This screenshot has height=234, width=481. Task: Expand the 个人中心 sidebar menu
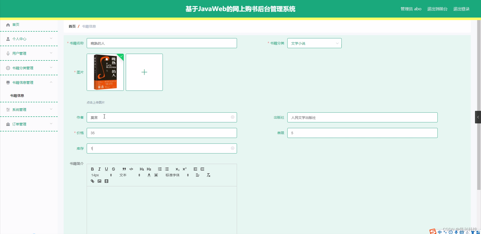click(29, 39)
